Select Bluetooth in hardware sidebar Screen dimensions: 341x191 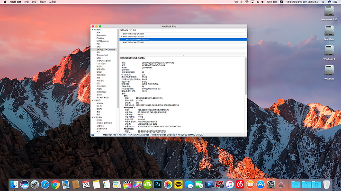click(x=101, y=35)
